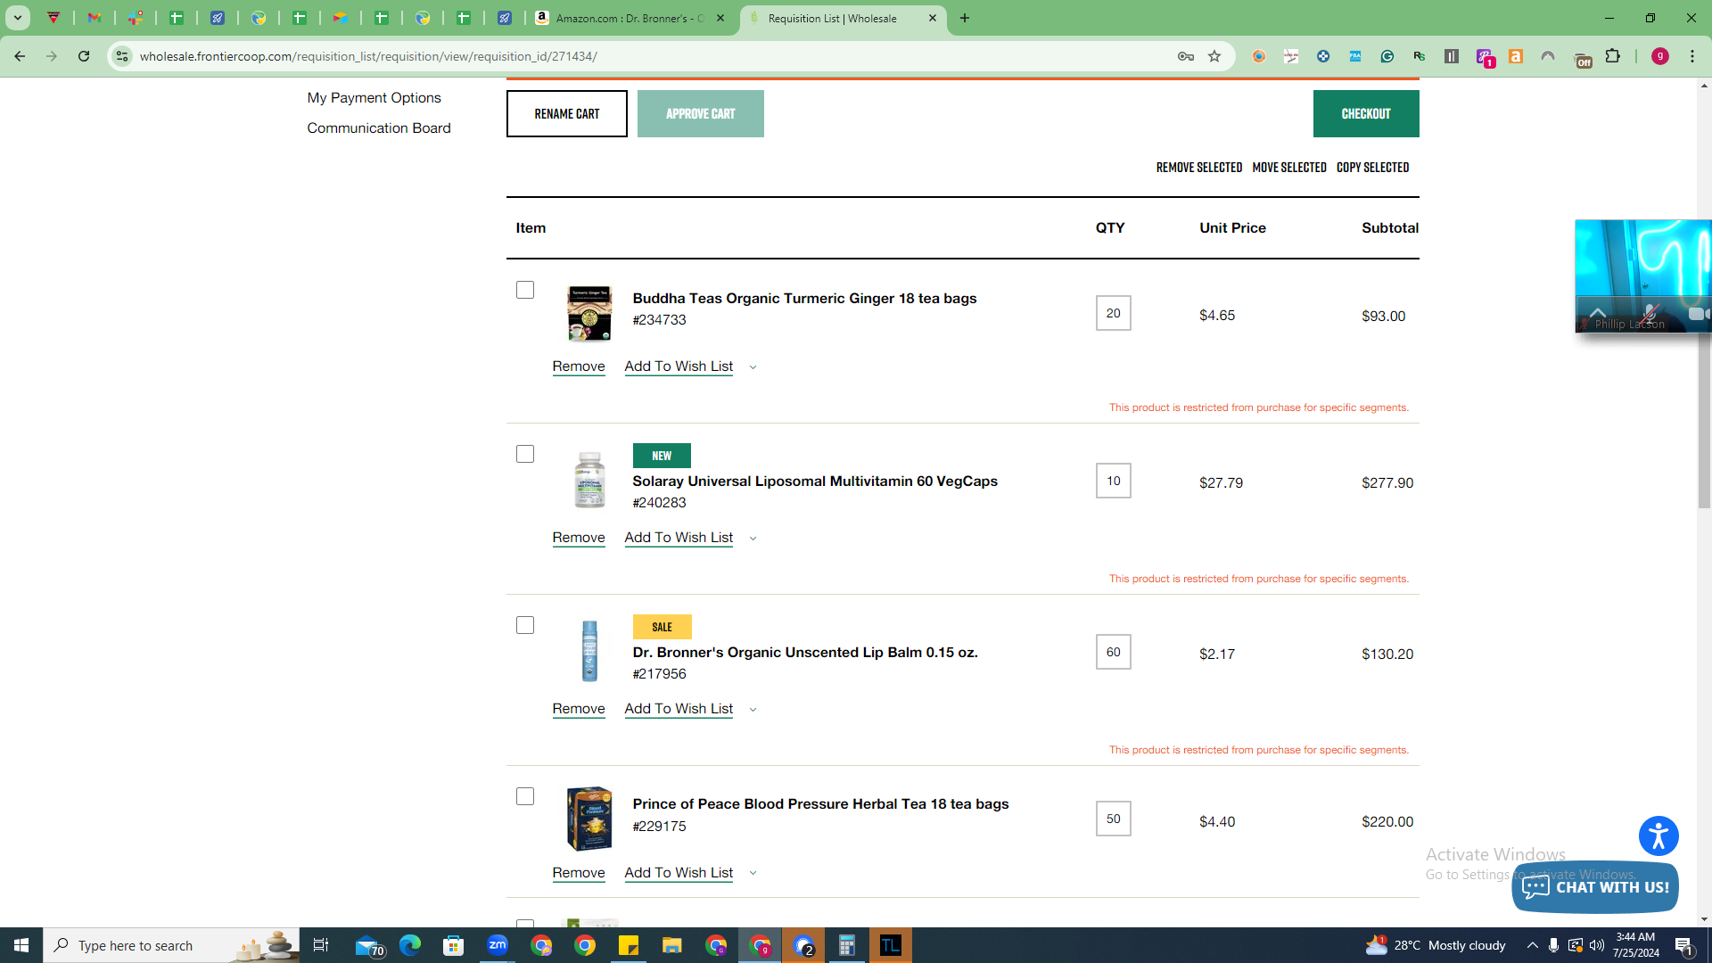This screenshot has width=1712, height=963.
Task: Open the Chrome profile avatar
Action: (x=1660, y=56)
